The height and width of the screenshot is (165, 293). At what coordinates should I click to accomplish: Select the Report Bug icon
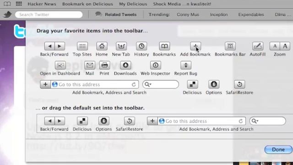coord(186,65)
